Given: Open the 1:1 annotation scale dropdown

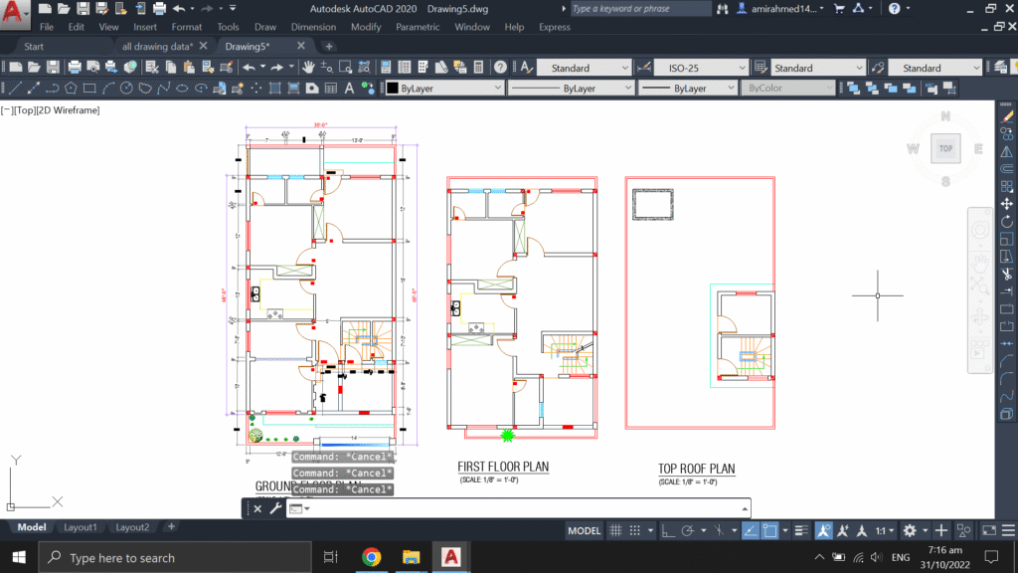Looking at the screenshot, I should click(x=884, y=531).
